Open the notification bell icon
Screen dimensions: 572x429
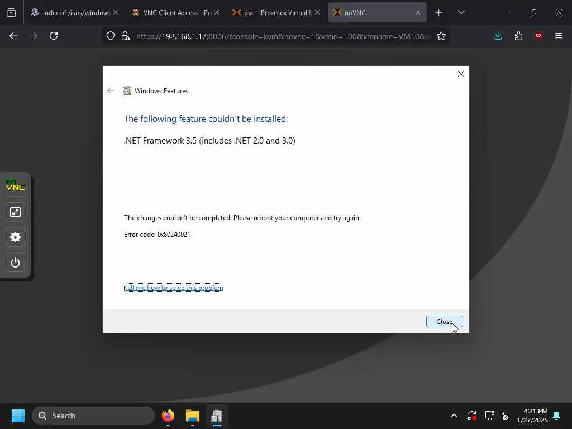(x=557, y=416)
